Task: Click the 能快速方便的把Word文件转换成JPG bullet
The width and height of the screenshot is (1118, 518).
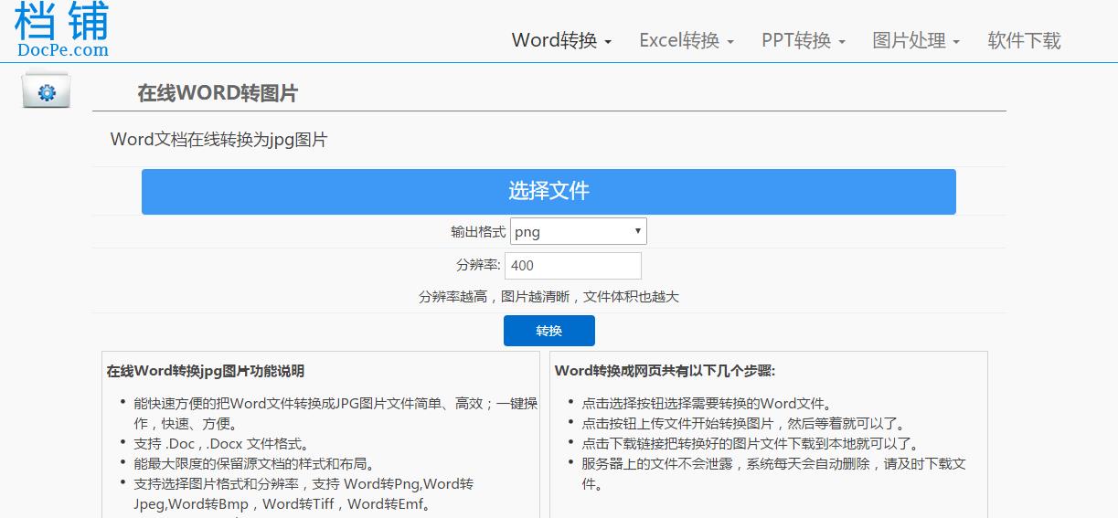Action: pos(335,413)
